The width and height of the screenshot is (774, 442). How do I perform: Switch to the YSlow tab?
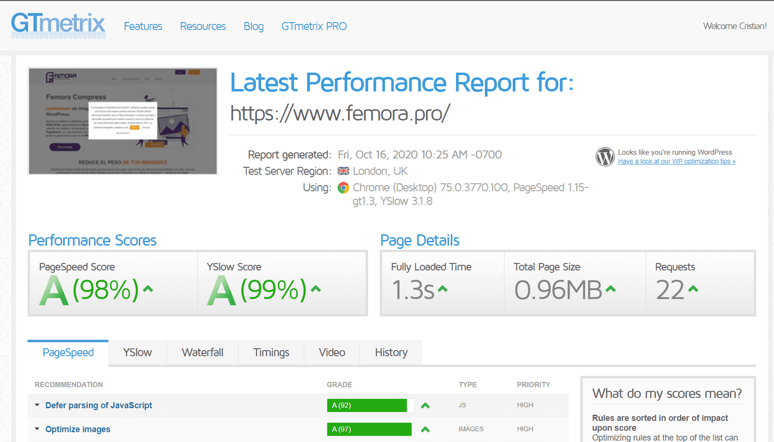[137, 353]
